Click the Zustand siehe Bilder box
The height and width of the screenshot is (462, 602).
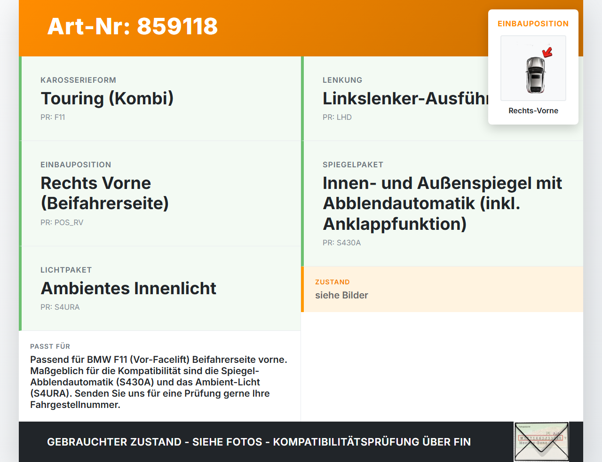(x=442, y=289)
